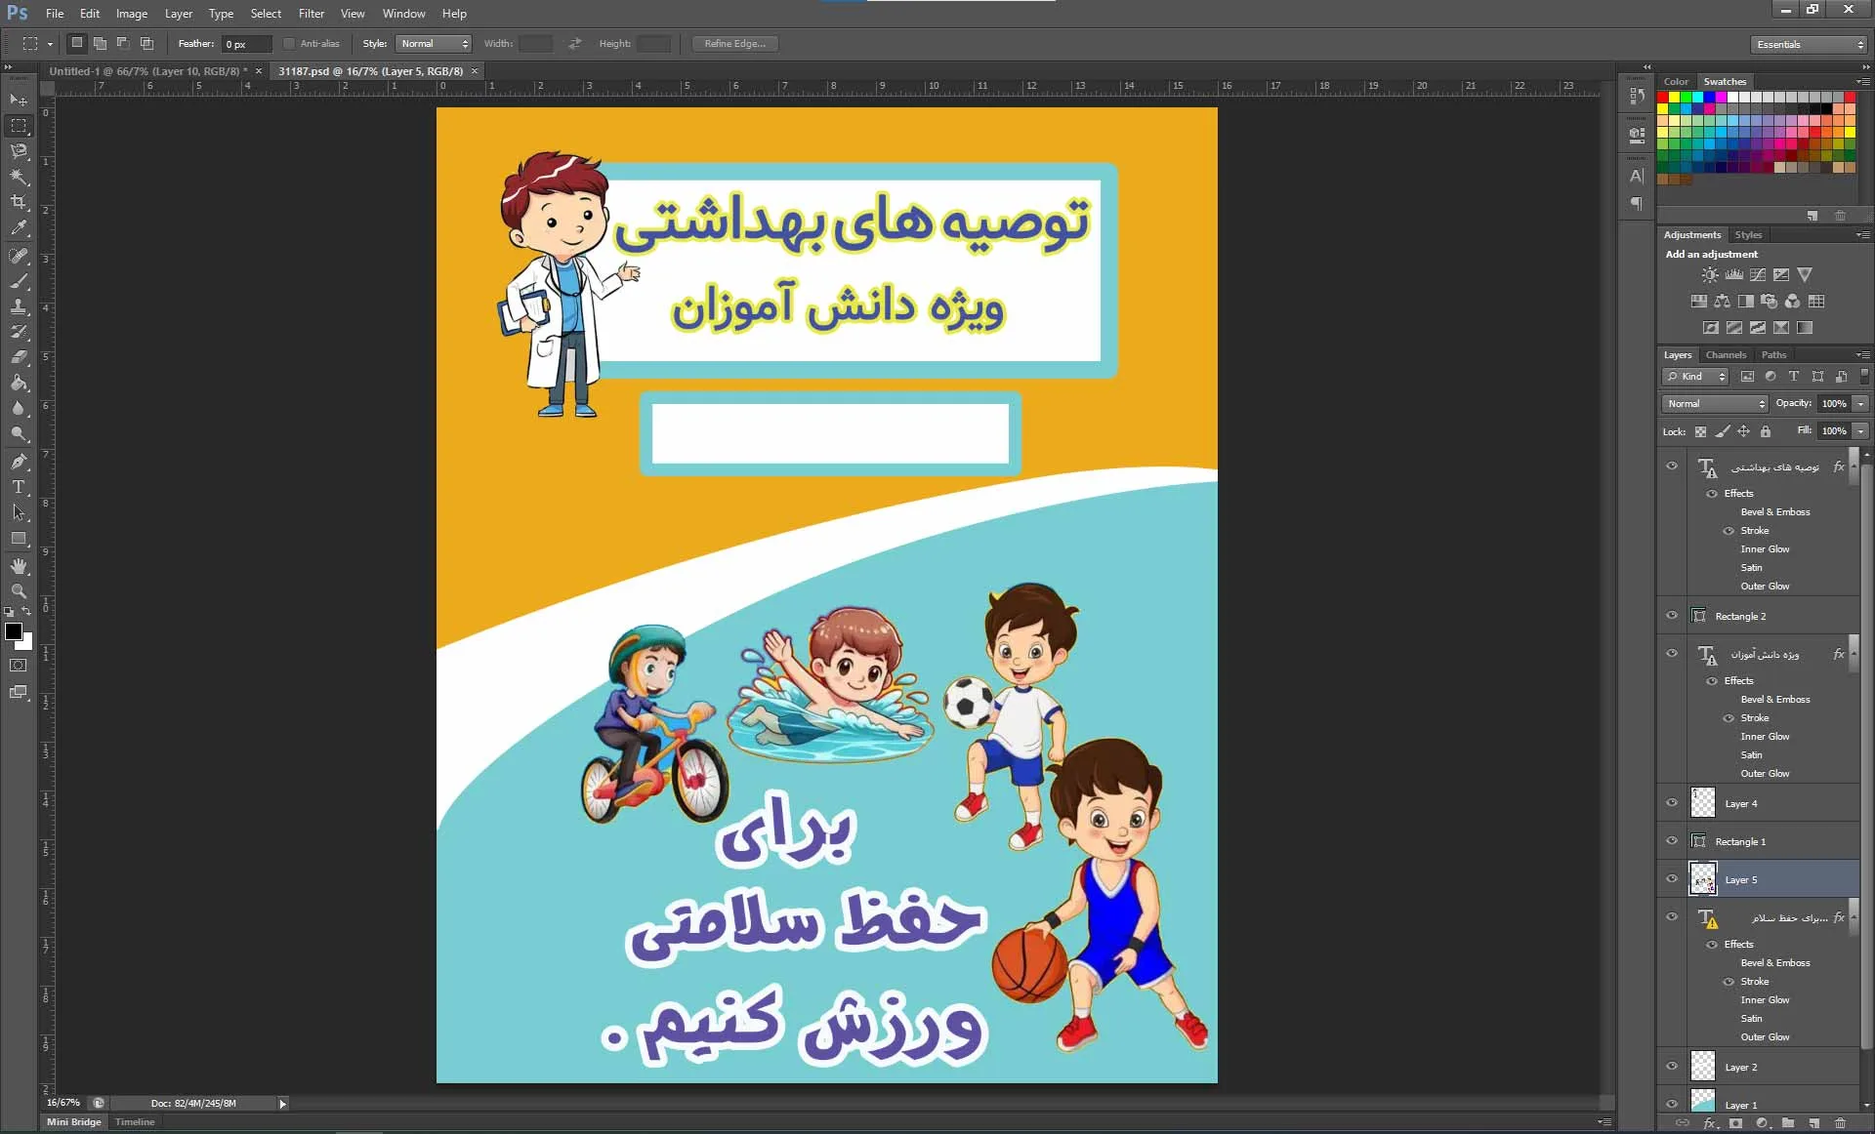Viewport: 1875px width, 1134px height.
Task: Hide the Layer 4 layer
Action: [1672, 803]
